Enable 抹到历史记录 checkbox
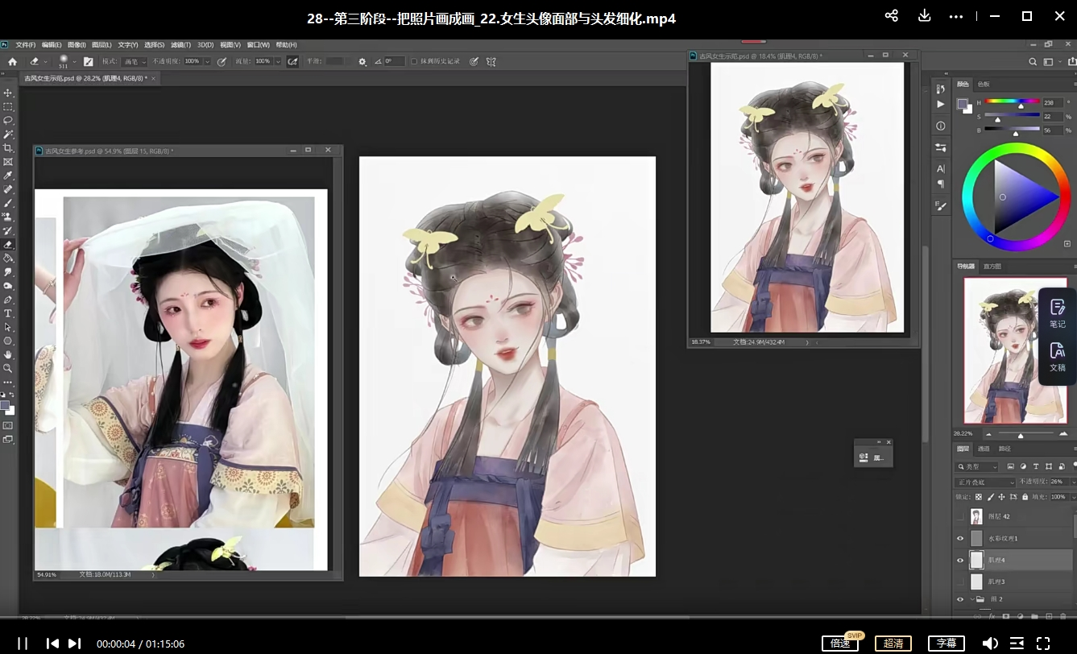This screenshot has width=1077, height=654. [x=414, y=61]
